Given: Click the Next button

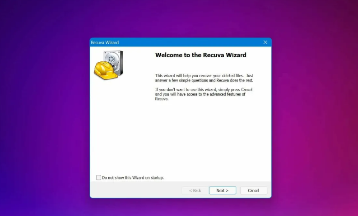Looking at the screenshot, I should click(223, 190).
